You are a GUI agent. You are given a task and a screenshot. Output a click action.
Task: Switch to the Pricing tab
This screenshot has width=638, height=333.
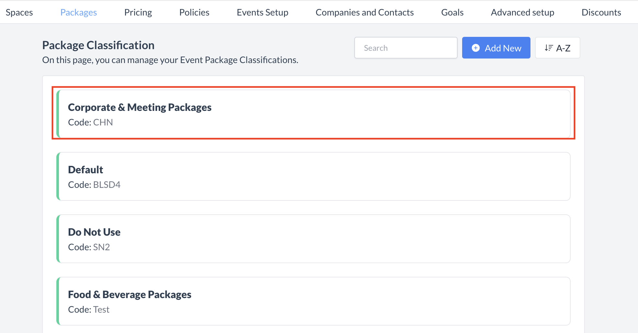[x=138, y=12]
